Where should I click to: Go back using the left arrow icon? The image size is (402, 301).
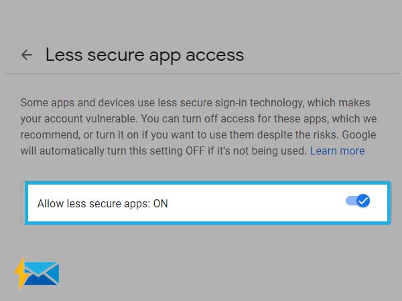tap(26, 55)
